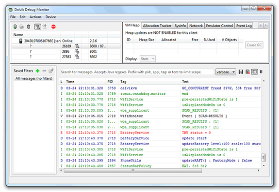Save the log using floppy disk icon
This screenshot has height=192, width=279.
[x=241, y=72]
